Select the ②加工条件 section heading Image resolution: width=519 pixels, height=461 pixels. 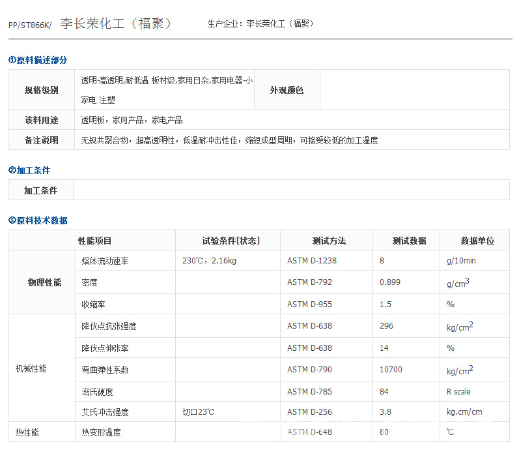tap(29, 170)
